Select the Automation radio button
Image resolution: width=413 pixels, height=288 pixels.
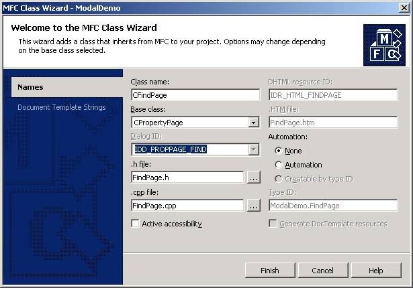click(x=278, y=165)
